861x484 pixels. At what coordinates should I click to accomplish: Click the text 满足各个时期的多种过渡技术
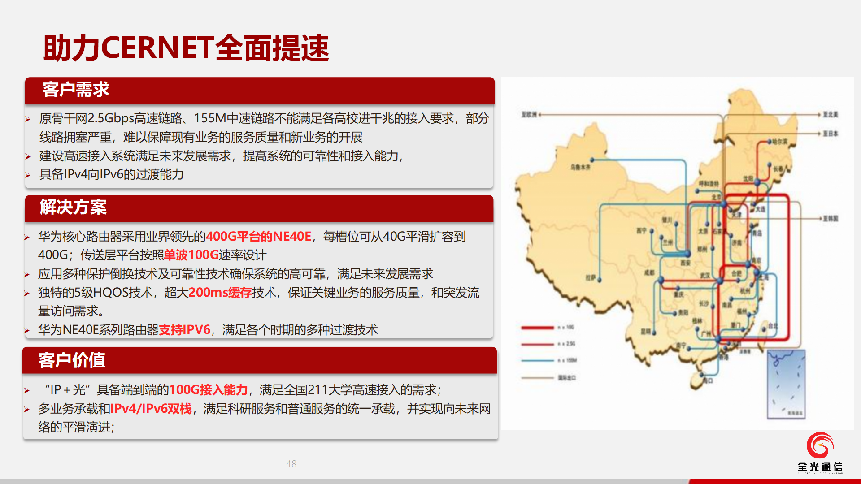(x=300, y=330)
